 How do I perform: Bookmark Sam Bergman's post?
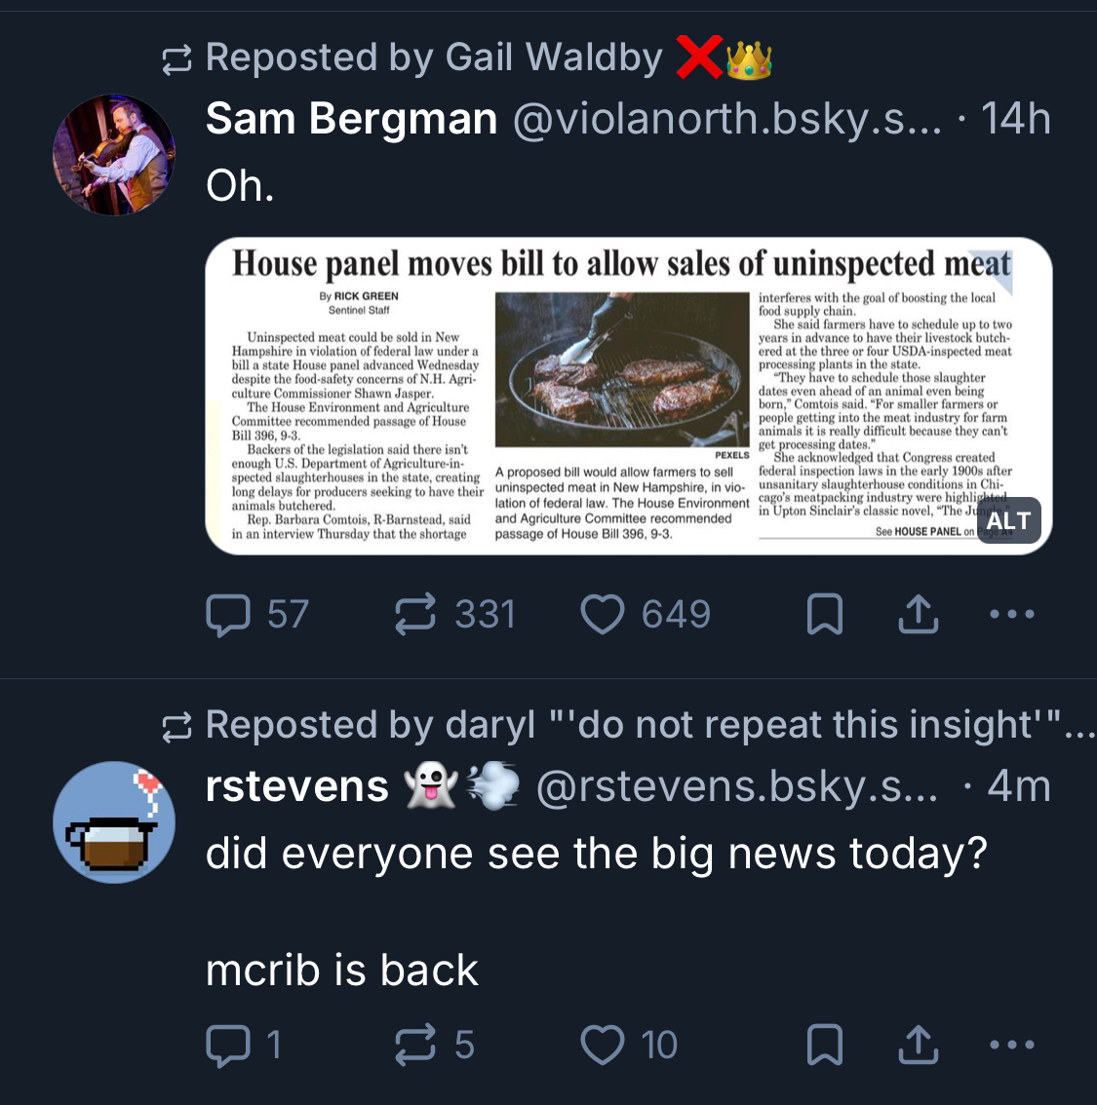click(x=825, y=615)
